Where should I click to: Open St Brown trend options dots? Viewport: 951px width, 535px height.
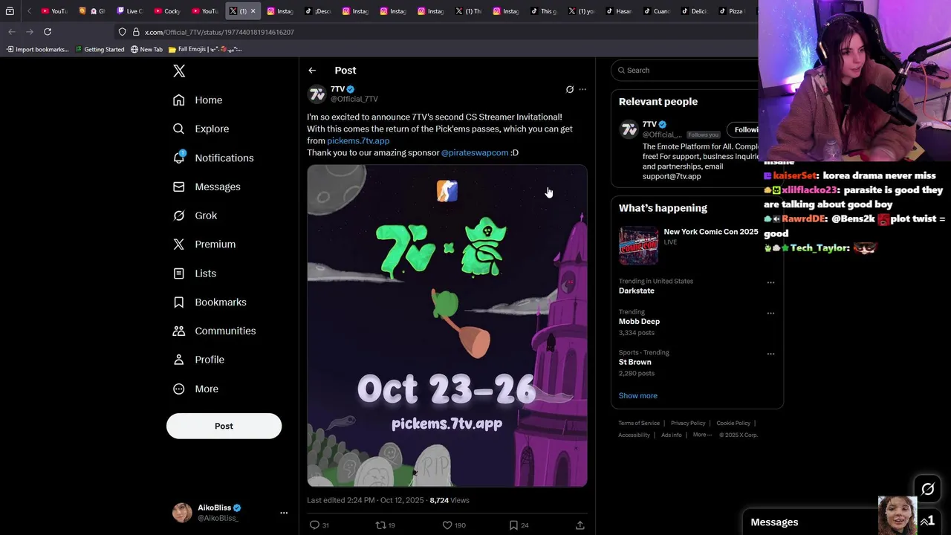770,354
